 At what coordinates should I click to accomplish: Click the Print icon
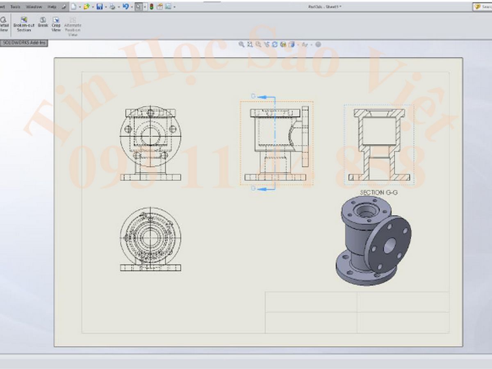[112, 7]
